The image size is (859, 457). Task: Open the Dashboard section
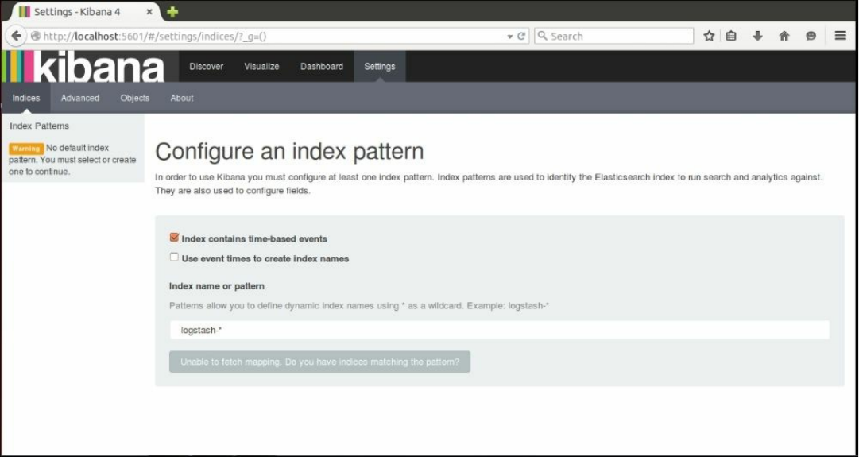(322, 66)
